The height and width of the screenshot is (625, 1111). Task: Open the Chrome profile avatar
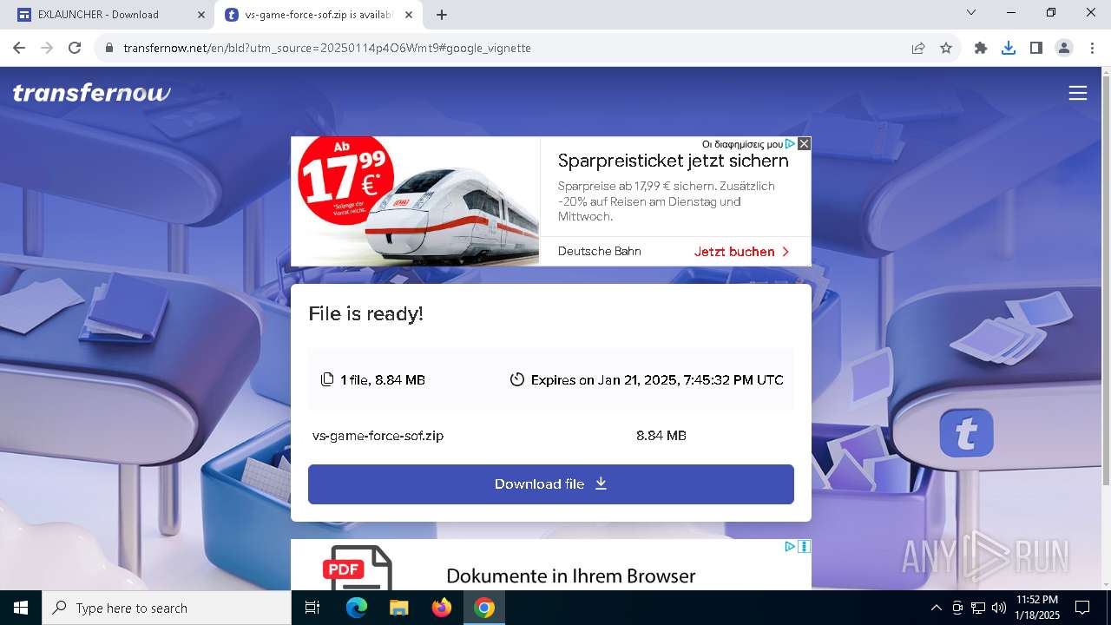pos(1064,48)
